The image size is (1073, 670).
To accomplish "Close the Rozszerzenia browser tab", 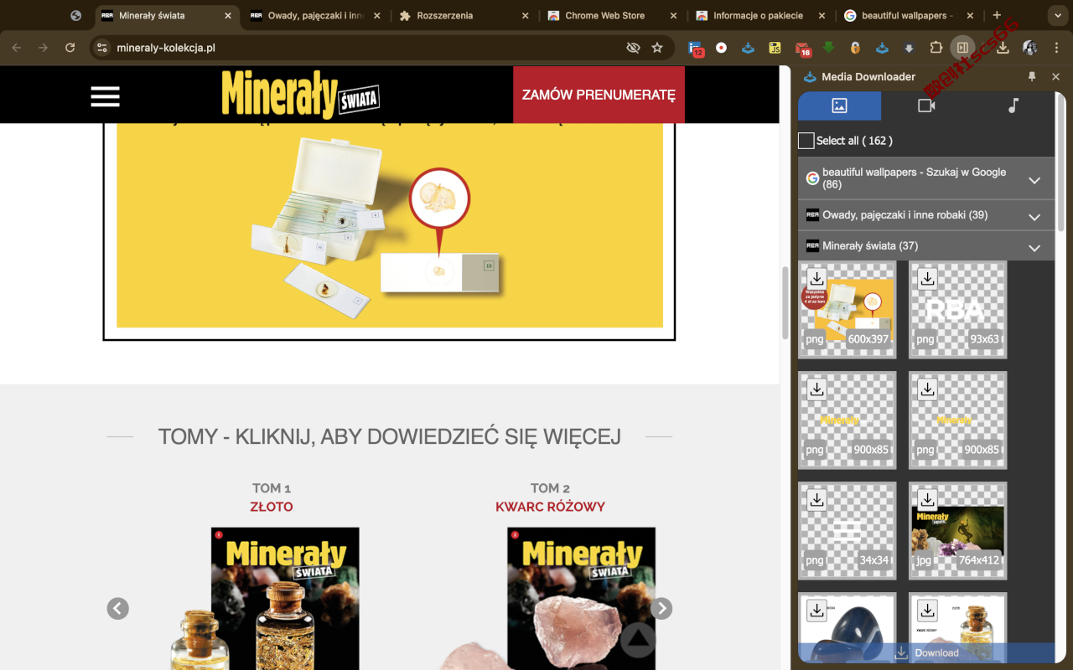I will pos(526,16).
